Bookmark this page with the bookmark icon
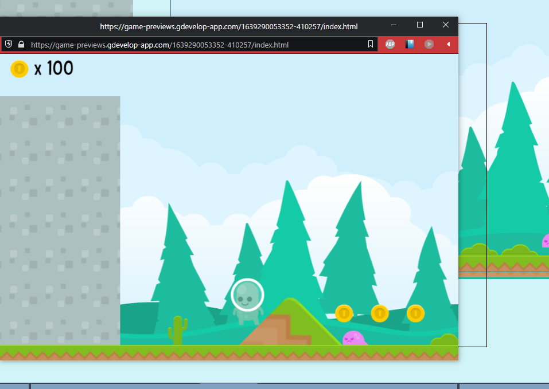Screen dimensions: 549x389 click(x=371, y=44)
